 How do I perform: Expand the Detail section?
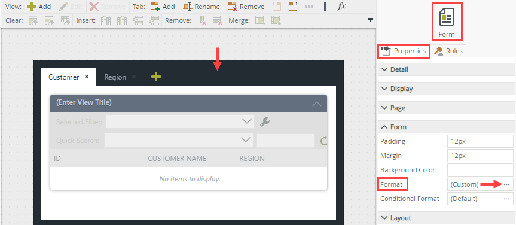(447, 69)
